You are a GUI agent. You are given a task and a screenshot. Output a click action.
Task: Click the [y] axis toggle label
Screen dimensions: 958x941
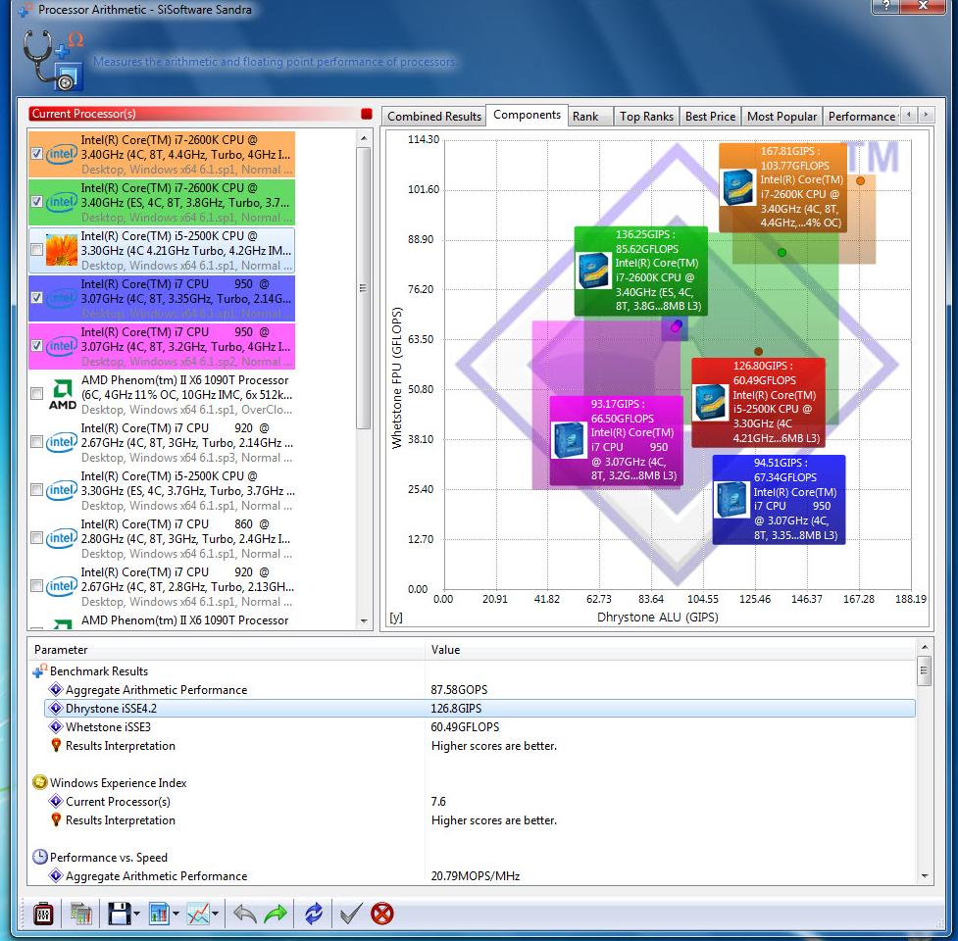[x=396, y=618]
